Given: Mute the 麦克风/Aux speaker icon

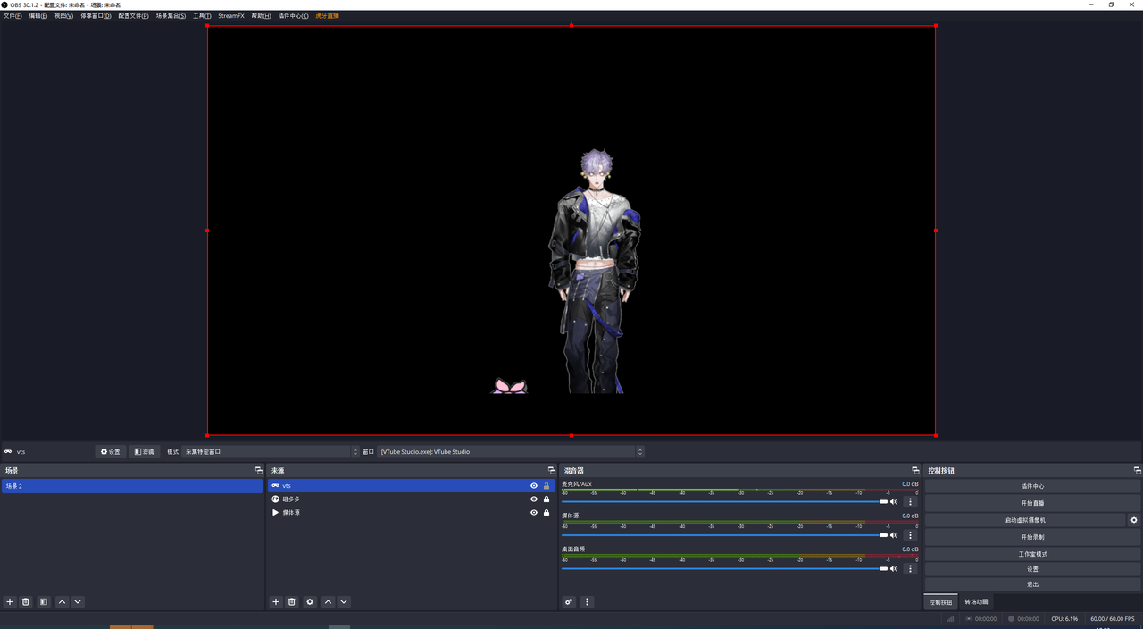Looking at the screenshot, I should click(x=894, y=502).
